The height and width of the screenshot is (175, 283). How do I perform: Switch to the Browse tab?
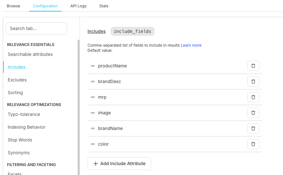(13, 6)
